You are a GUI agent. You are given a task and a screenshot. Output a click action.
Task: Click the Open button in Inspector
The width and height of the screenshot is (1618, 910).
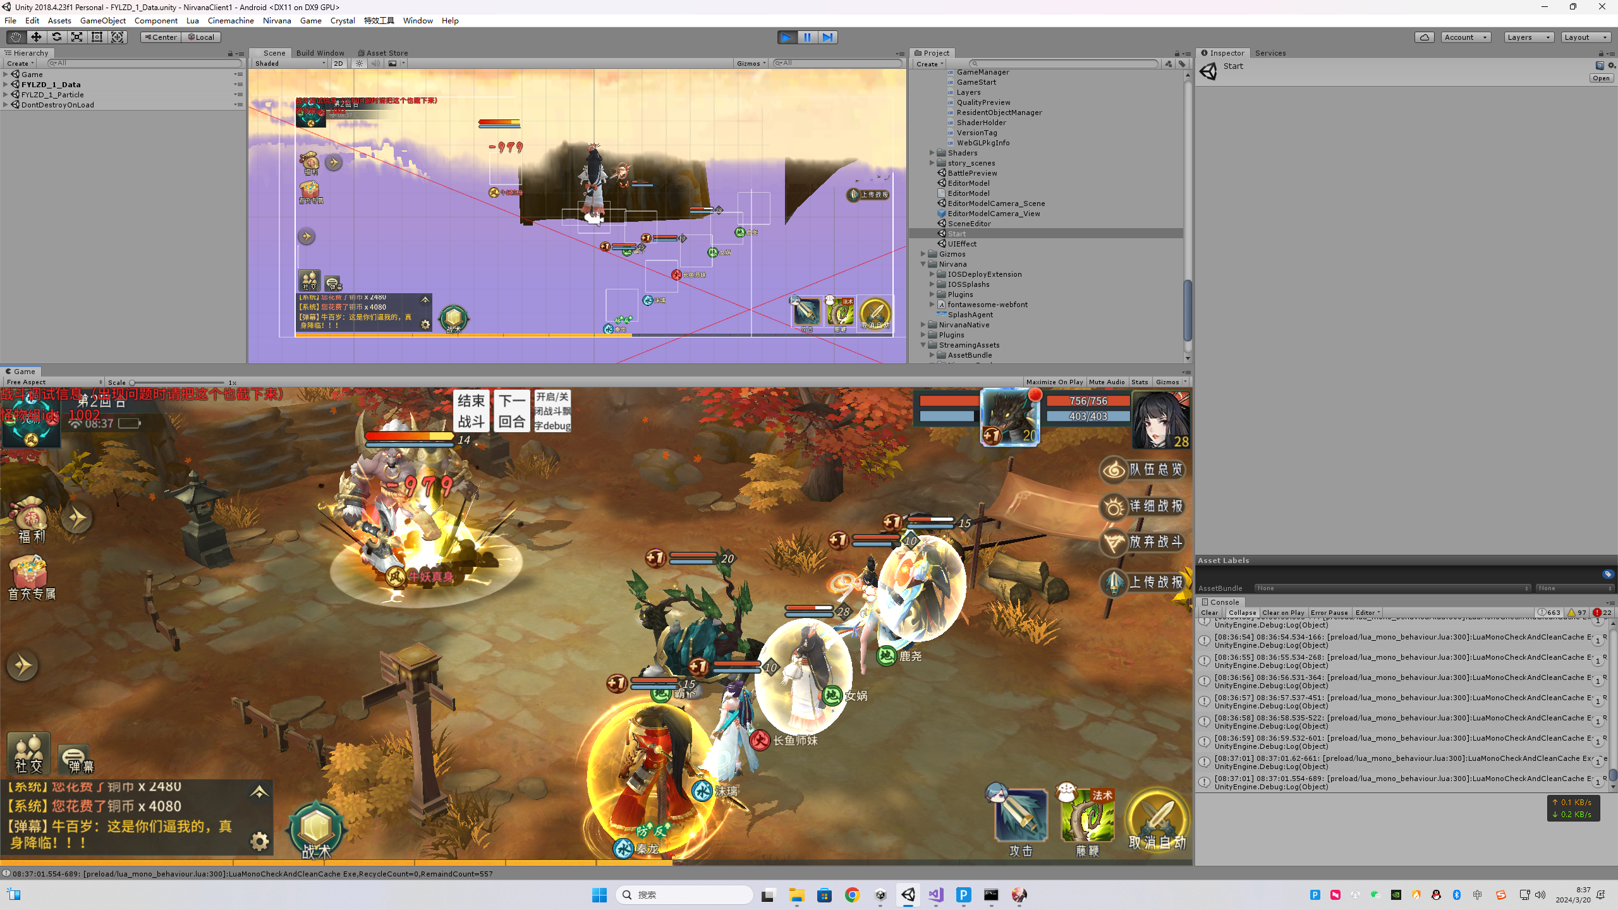coord(1601,78)
